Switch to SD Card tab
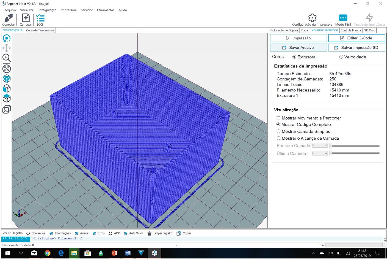The width and height of the screenshot is (387, 259). click(x=370, y=30)
